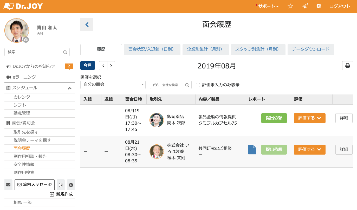Switch to 企業別集計（月別） tab
Viewport: 357px width, 210px height.
pyautogui.click(x=205, y=49)
